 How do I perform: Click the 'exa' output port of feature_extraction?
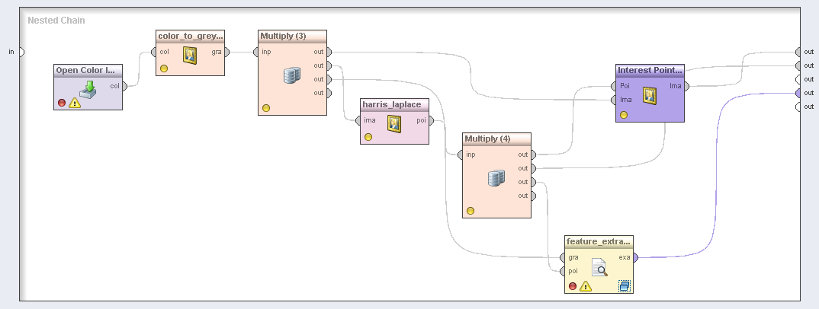pyautogui.click(x=635, y=257)
